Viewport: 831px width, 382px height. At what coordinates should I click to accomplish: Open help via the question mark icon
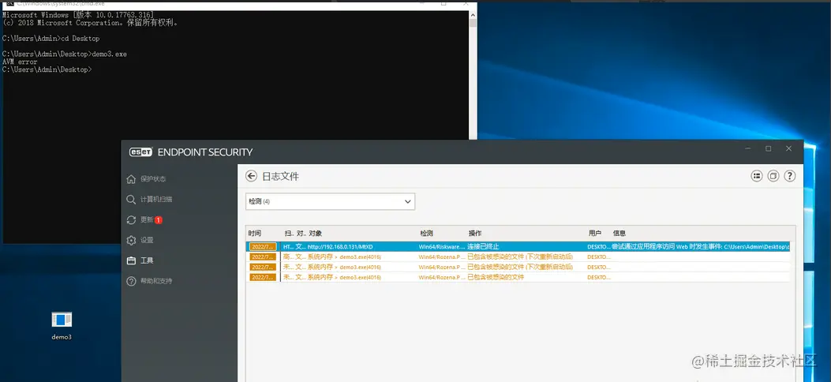[790, 176]
